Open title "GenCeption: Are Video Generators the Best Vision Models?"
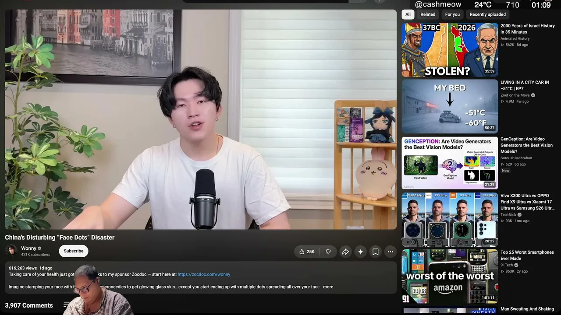This screenshot has width=561, height=315. (x=527, y=145)
